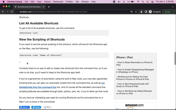Follow run AppleScripts from the command line link
This screenshot has height=110, width=176.
(62, 85)
